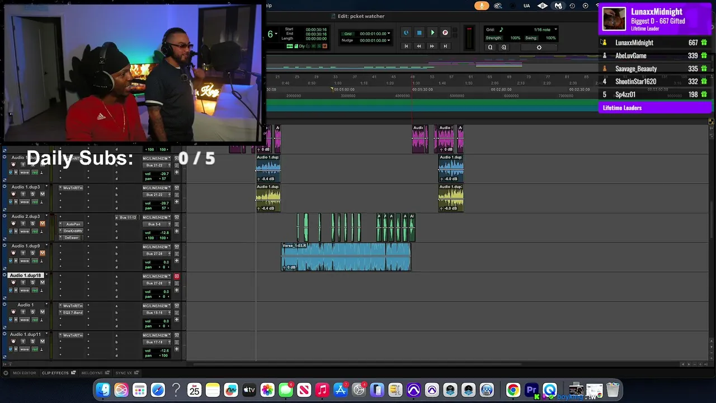Click the Quantize Q button below Strength
This screenshot has height=403, width=716.
point(490,48)
